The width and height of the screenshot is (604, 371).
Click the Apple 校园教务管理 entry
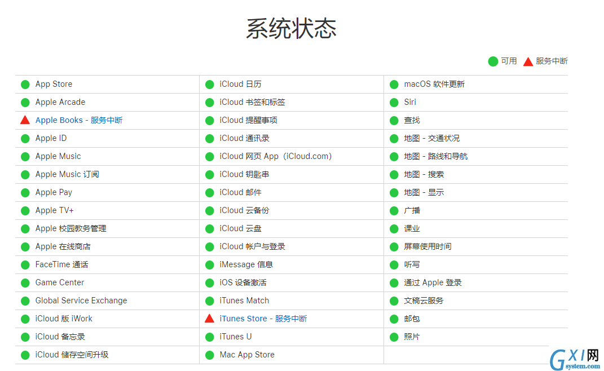click(x=71, y=228)
